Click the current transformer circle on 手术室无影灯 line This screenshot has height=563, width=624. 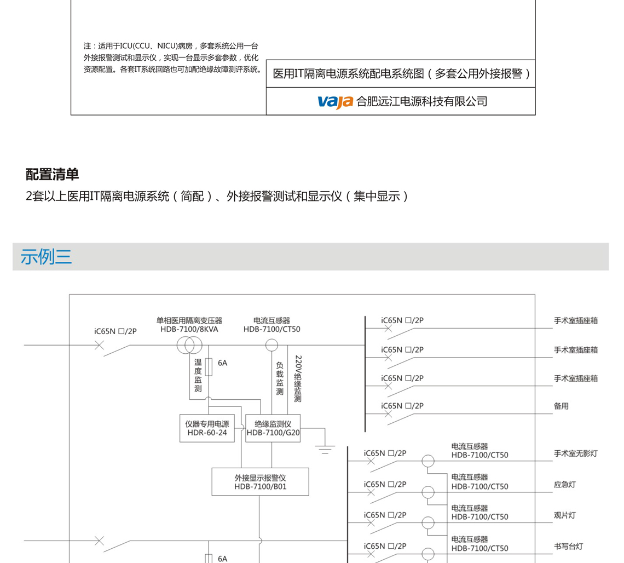427,461
